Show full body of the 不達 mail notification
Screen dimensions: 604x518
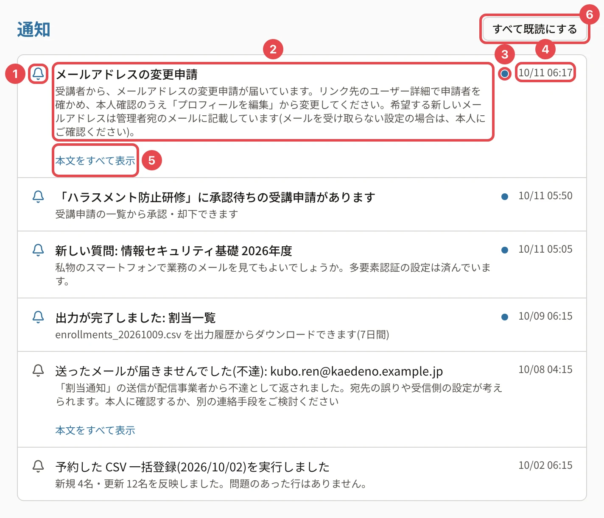click(x=95, y=430)
